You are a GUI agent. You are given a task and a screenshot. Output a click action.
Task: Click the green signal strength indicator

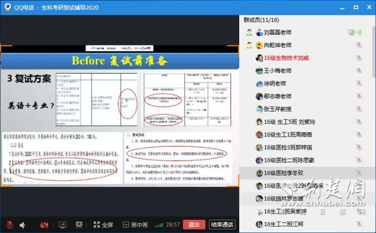(159, 225)
